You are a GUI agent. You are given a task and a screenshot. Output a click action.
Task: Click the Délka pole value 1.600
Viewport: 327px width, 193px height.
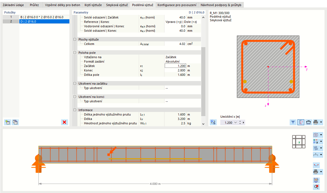coord(175,75)
